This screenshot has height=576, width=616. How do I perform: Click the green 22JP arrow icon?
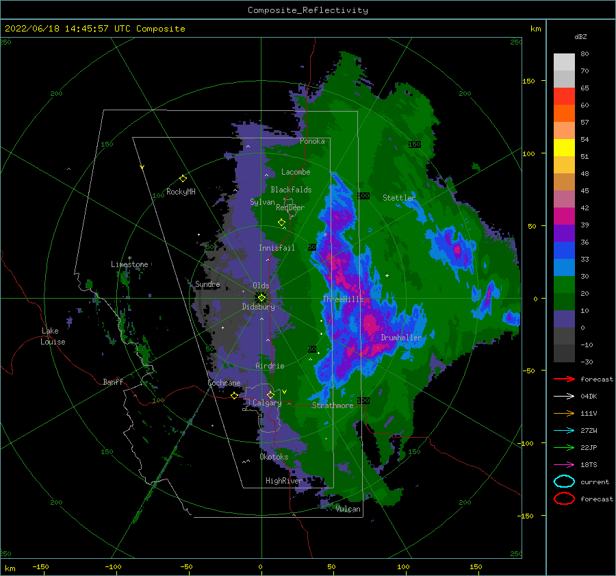[x=564, y=447]
